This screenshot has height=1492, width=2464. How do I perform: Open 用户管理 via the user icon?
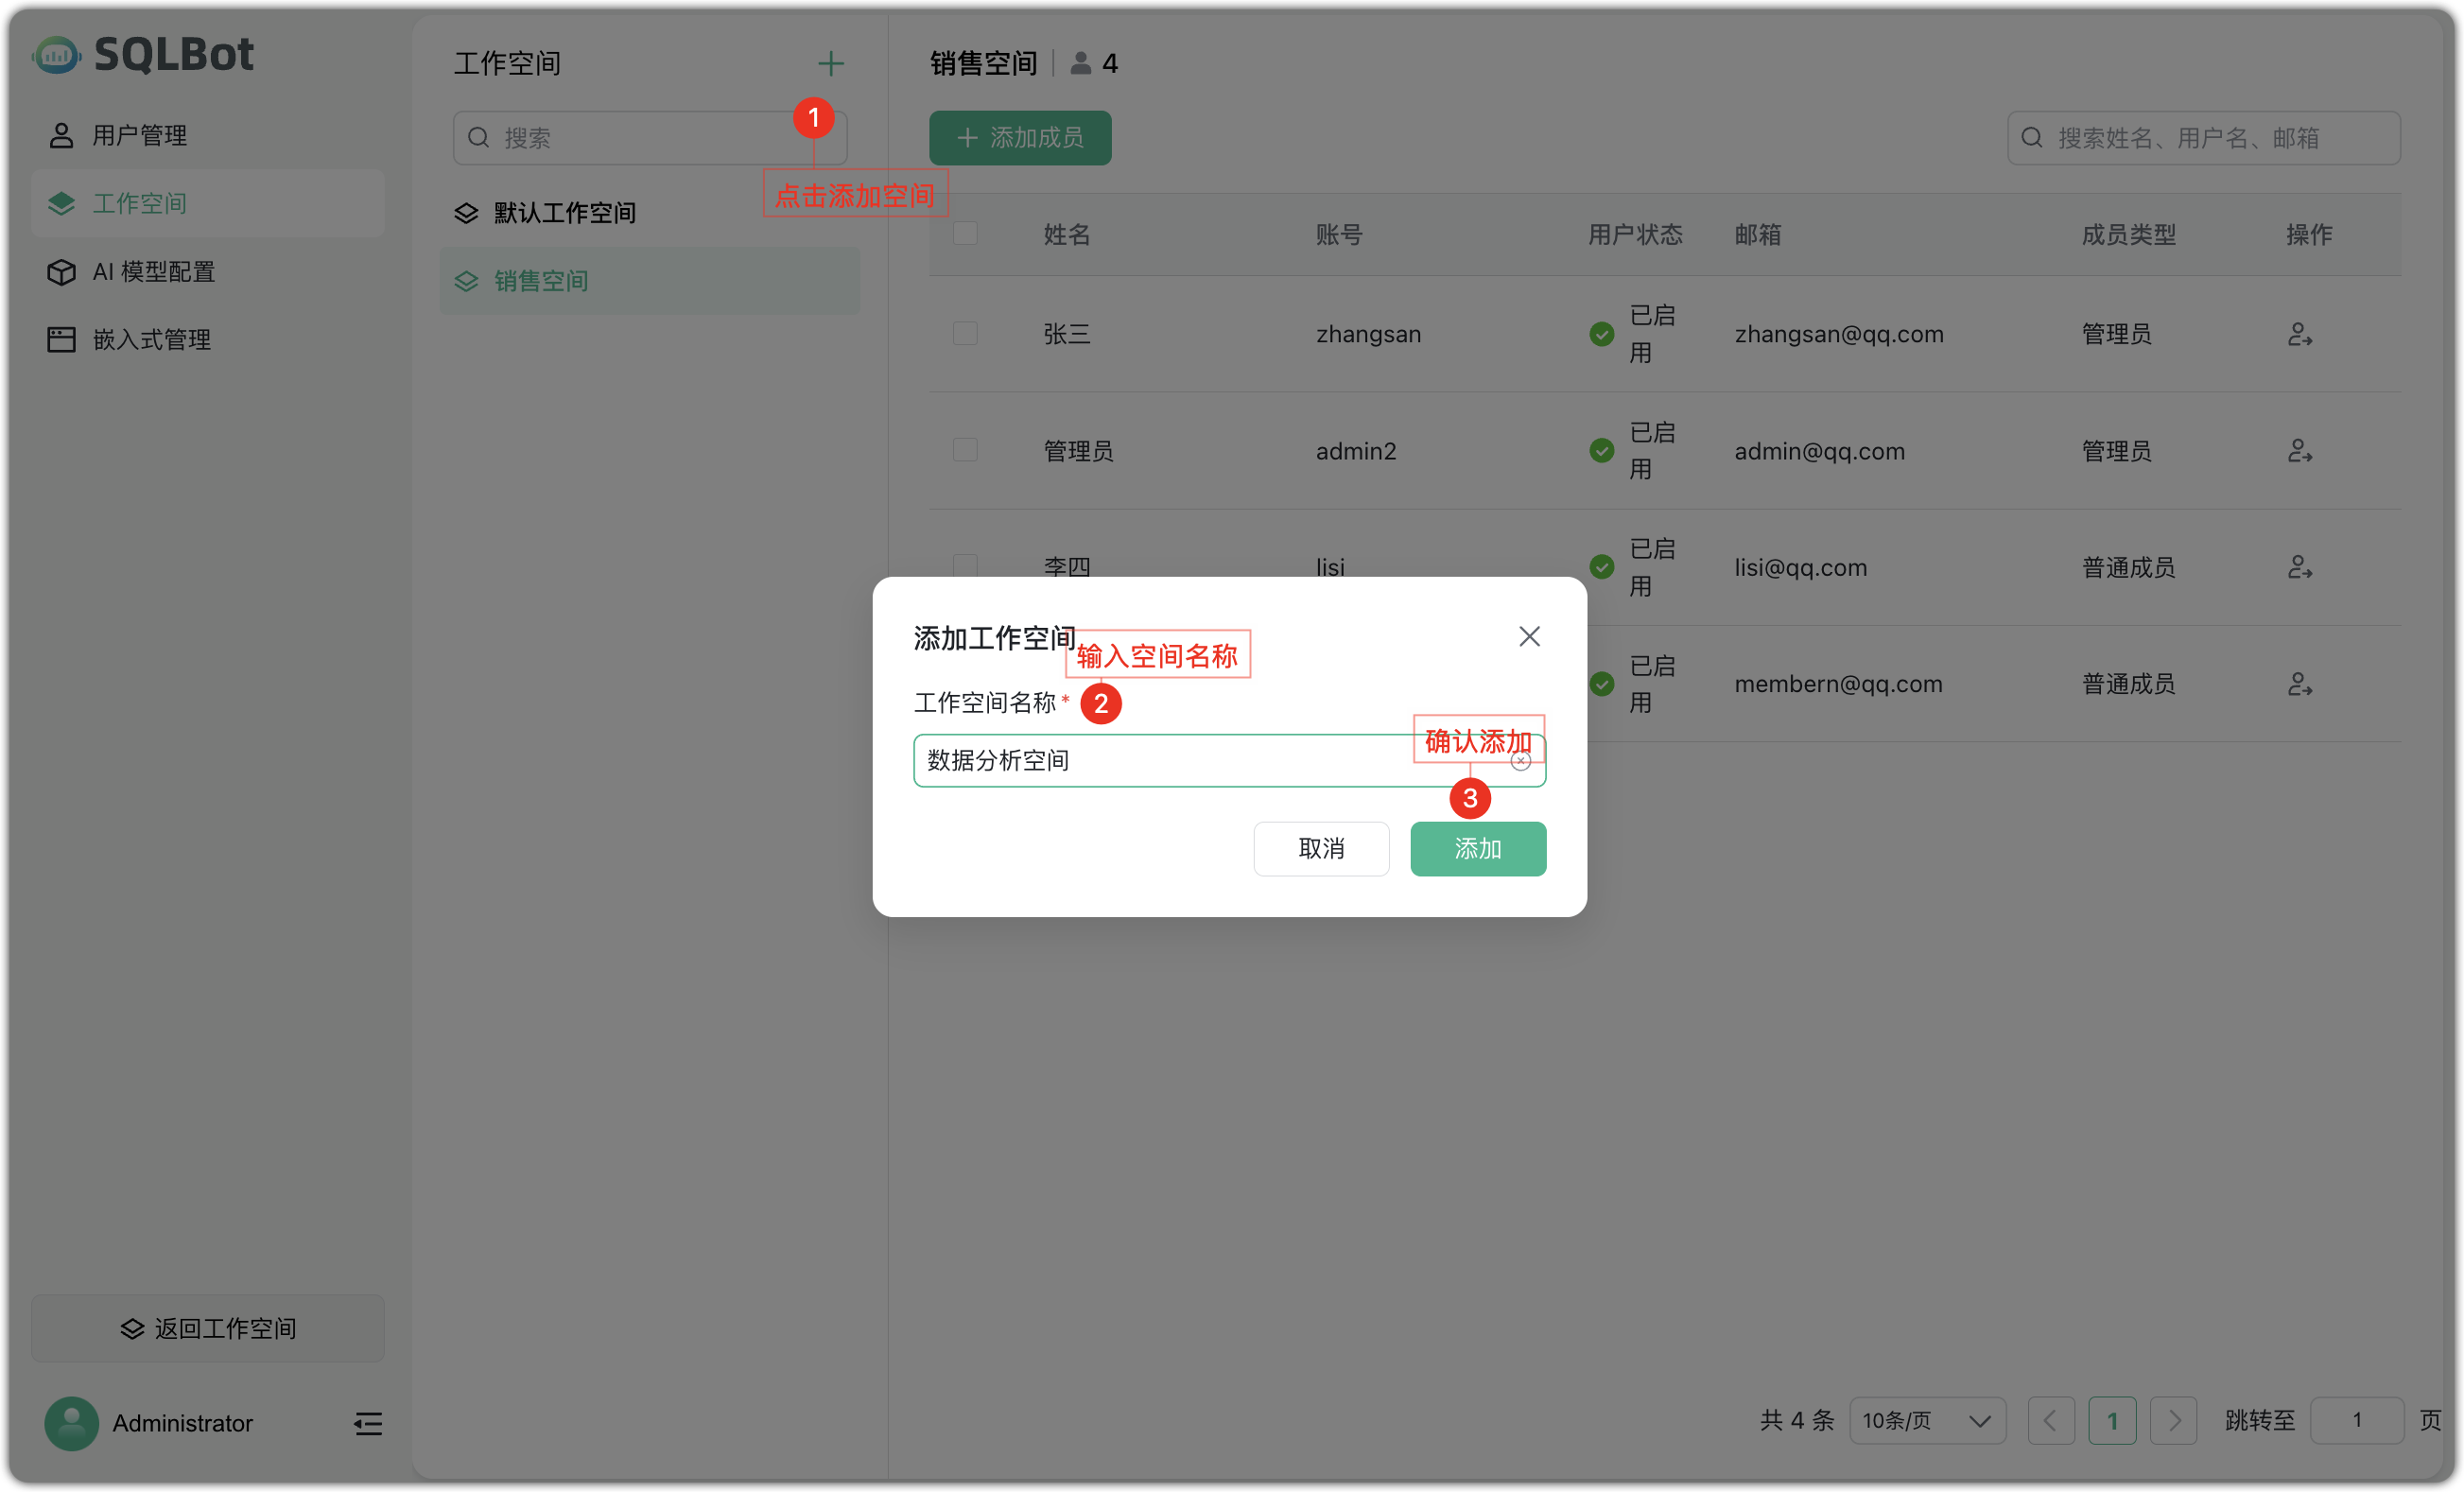(62, 134)
